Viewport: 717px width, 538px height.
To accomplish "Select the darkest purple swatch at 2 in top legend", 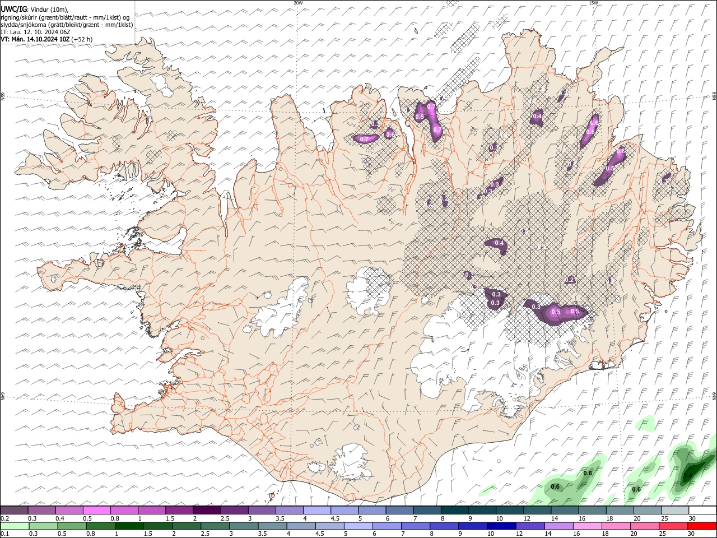I will click(207, 510).
